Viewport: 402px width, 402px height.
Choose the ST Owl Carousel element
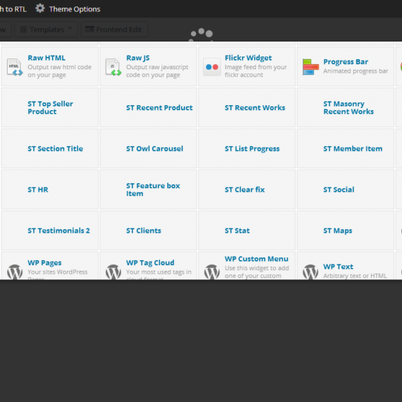coord(148,149)
